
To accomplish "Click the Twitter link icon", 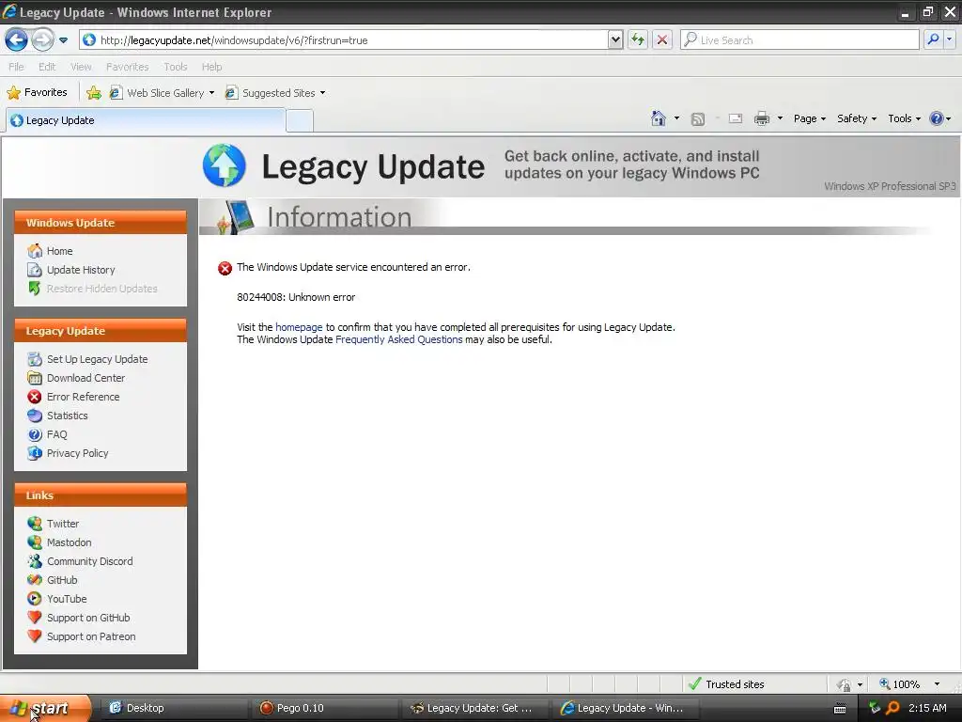I will pos(35,524).
